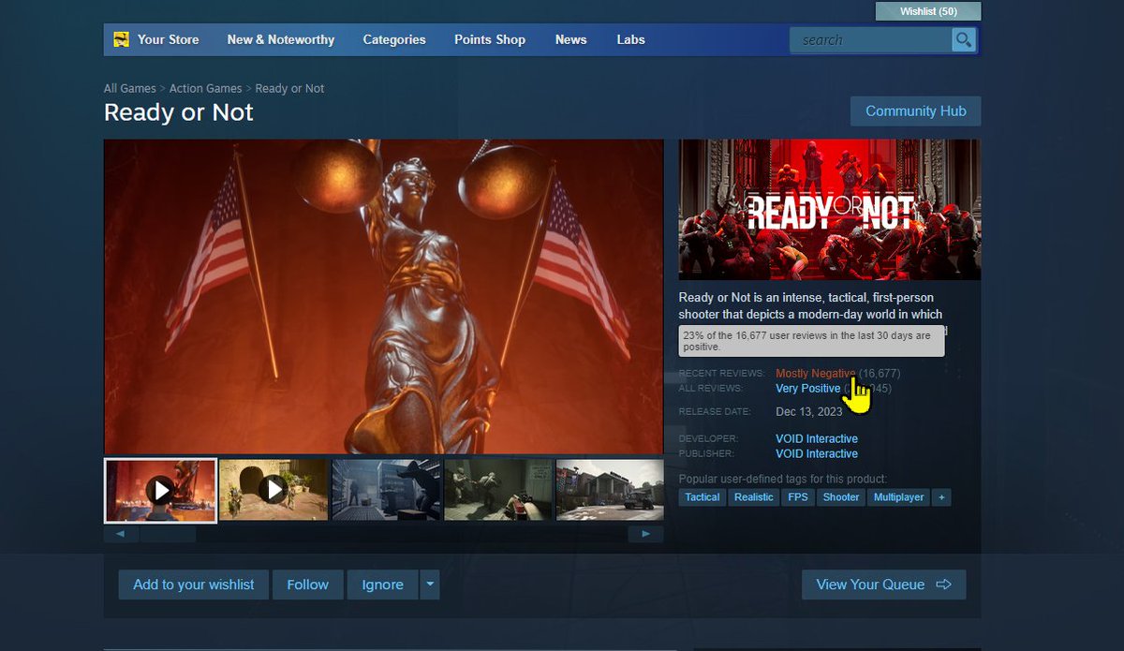Click the Your Store avatar icon
Viewport: 1124px width, 651px height.
121,39
